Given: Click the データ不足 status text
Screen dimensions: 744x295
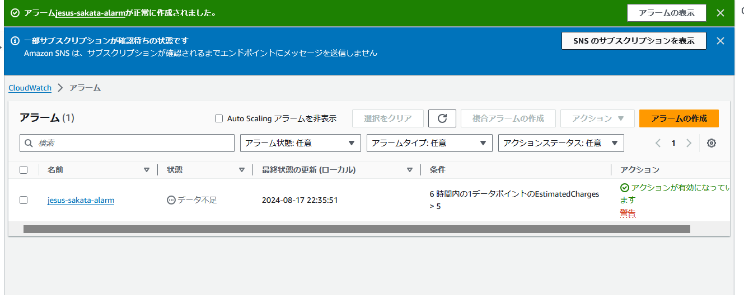Looking at the screenshot, I should click(x=197, y=200).
